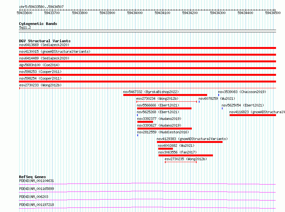Click ruler position 59434000

pos(135,13)
